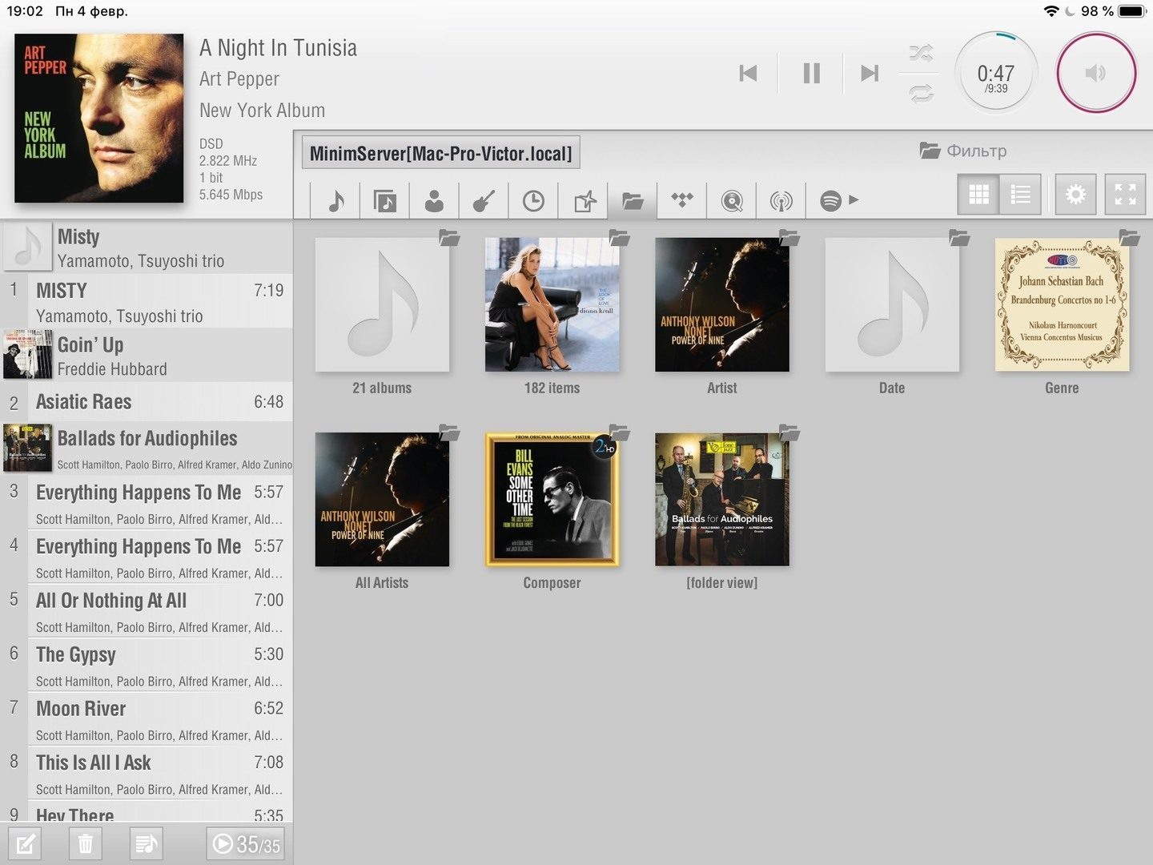Click the edit playlist pencil icon
Image resolution: width=1153 pixels, height=865 pixels.
click(25, 843)
